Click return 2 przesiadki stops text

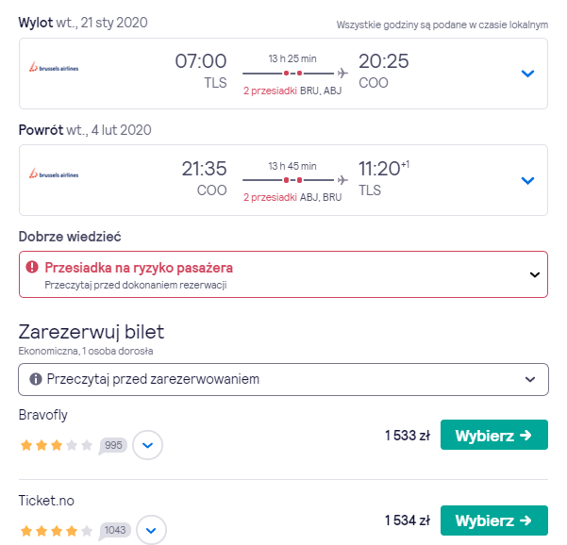(270, 197)
